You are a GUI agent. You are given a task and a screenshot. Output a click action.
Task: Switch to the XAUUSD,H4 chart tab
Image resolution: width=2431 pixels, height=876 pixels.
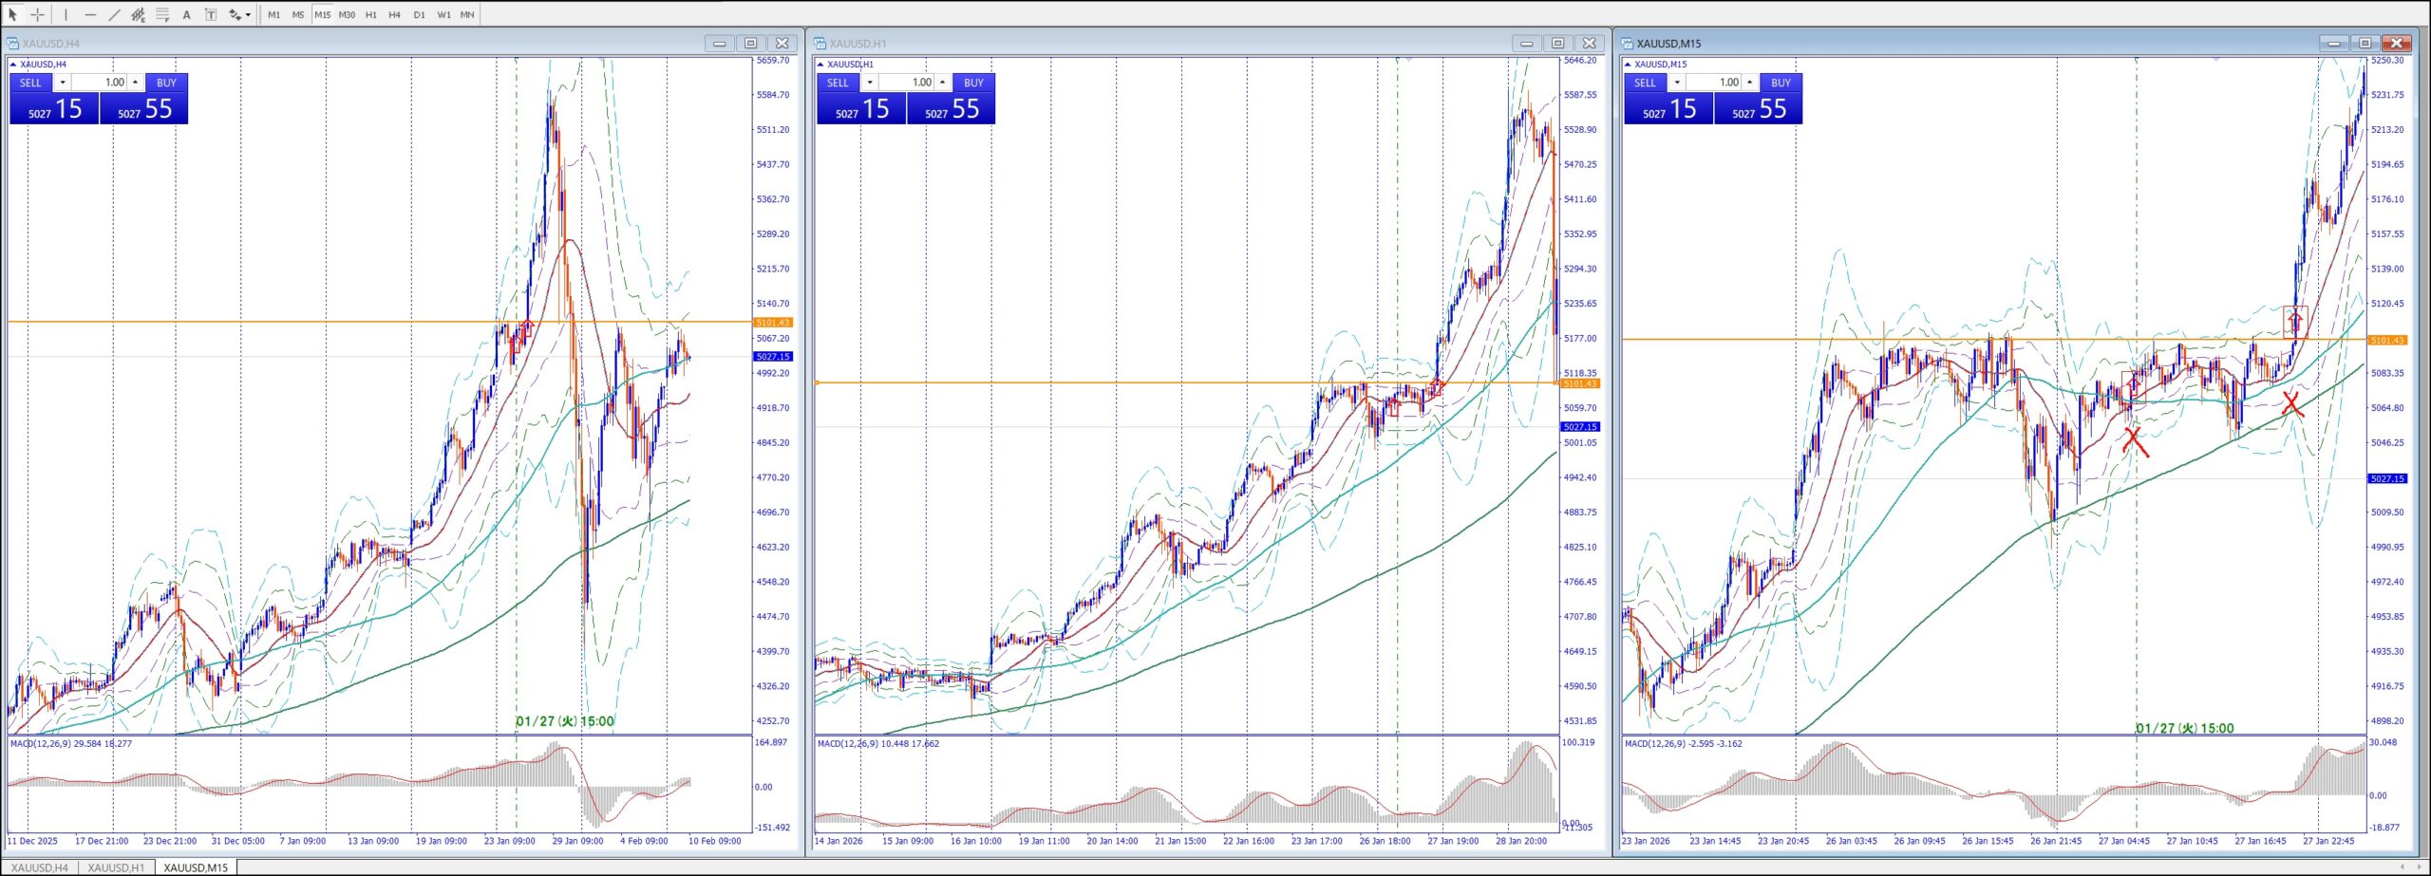pyautogui.click(x=40, y=867)
